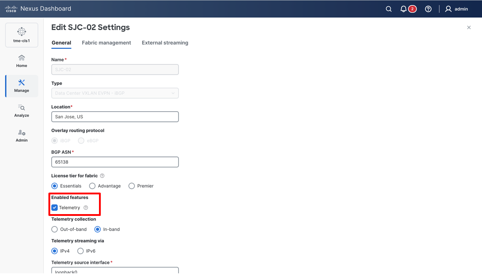Close the Edit SJC-02 Settings panel
This screenshot has height=274, width=482.
[x=469, y=28]
